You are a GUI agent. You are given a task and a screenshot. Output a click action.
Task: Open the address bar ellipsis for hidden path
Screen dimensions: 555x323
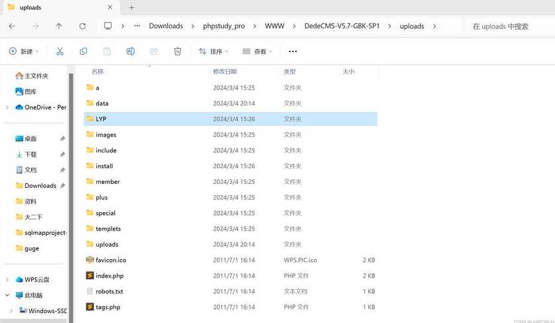click(137, 26)
